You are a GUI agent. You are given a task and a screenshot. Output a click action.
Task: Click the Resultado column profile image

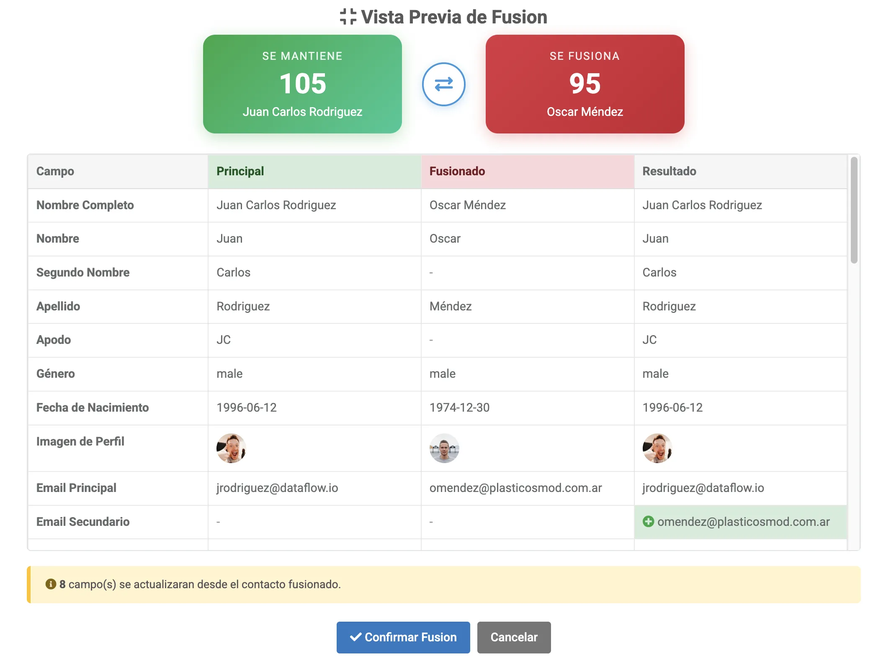pos(657,448)
